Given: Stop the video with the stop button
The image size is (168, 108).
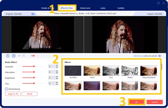Looking at the screenshot, I should [14, 56].
